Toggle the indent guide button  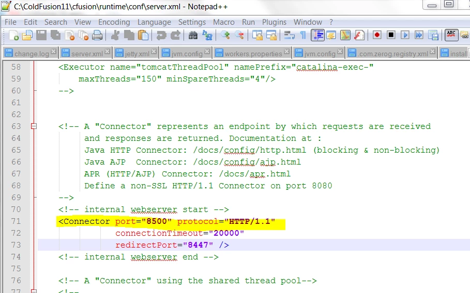click(x=317, y=35)
